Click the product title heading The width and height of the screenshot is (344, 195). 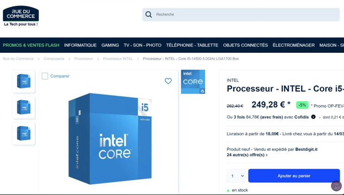[x=285, y=89]
